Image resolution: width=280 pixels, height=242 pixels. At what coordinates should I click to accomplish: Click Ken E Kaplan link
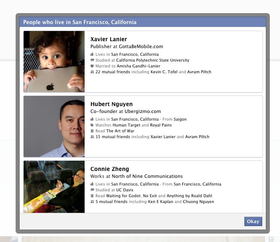click(161, 202)
